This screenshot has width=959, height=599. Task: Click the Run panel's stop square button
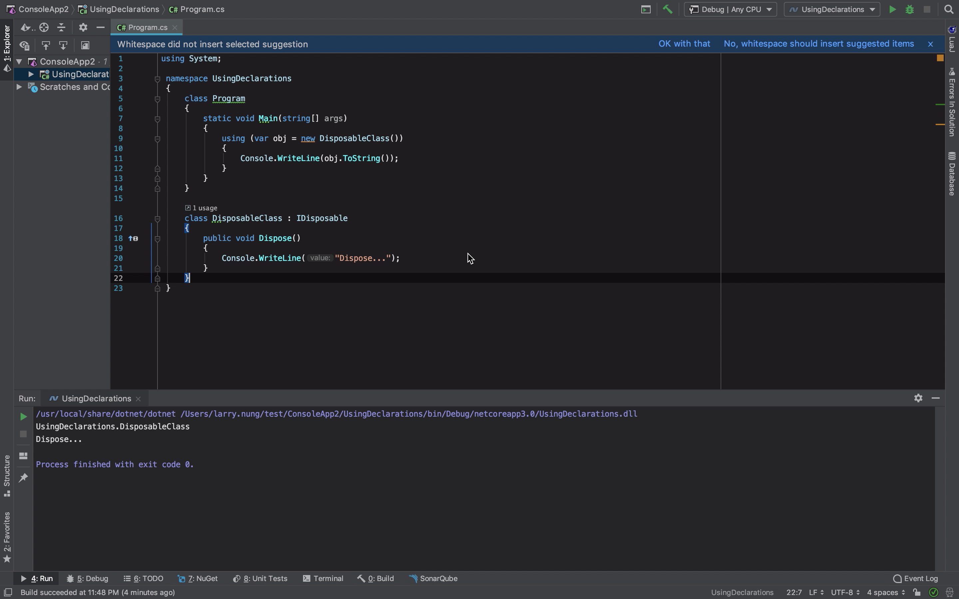[x=23, y=434]
